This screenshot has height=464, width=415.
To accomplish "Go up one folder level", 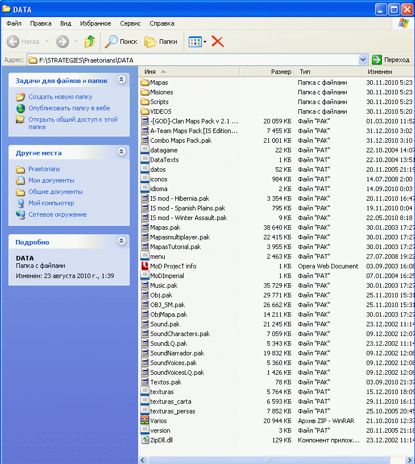I will (90, 42).
